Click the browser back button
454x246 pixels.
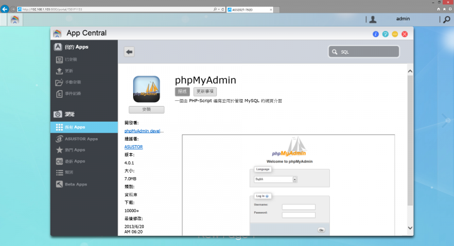point(4,9)
